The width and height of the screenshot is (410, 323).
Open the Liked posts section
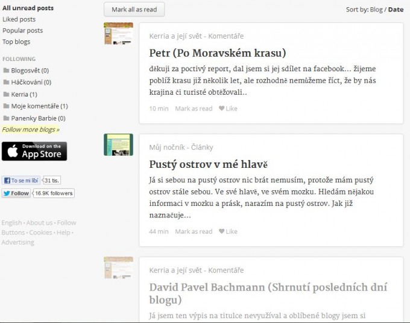[19, 19]
